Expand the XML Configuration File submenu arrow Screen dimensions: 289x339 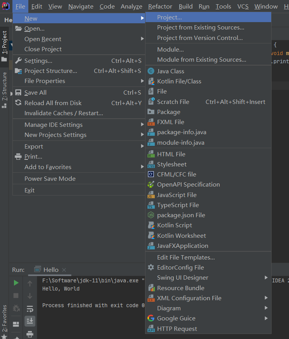[x=266, y=298]
